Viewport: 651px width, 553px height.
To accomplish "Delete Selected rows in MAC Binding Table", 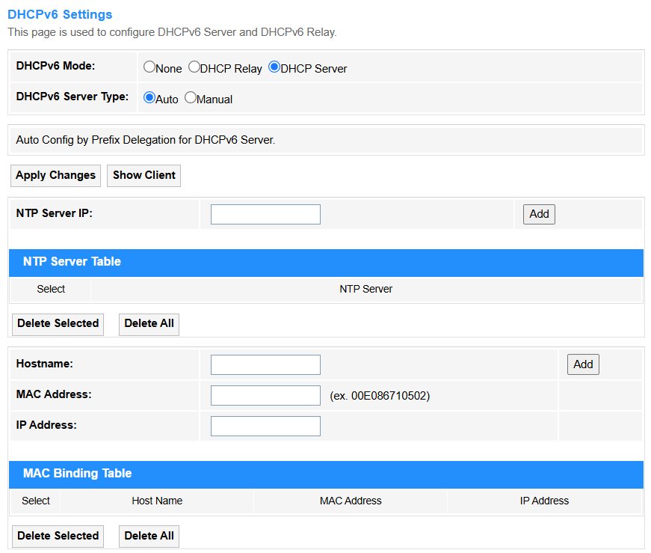I will coord(58,537).
